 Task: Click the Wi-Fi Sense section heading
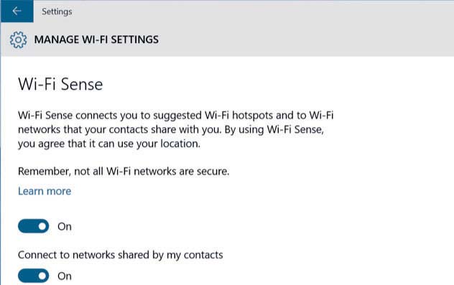click(60, 84)
